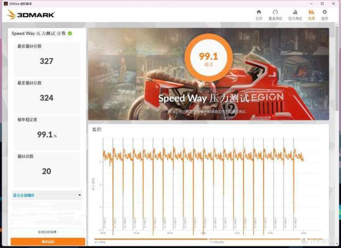Open the Benchmarks (基准测试) gauge tab
This screenshot has height=248, width=341.
point(275,15)
